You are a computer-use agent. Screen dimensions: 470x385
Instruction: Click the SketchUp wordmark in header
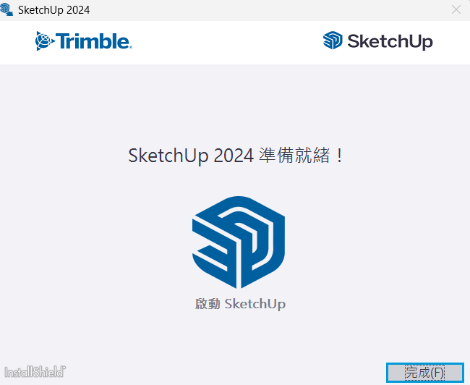point(390,41)
